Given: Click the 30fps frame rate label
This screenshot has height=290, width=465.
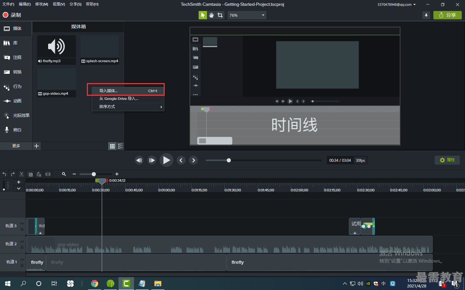Looking at the screenshot, I should point(360,160).
